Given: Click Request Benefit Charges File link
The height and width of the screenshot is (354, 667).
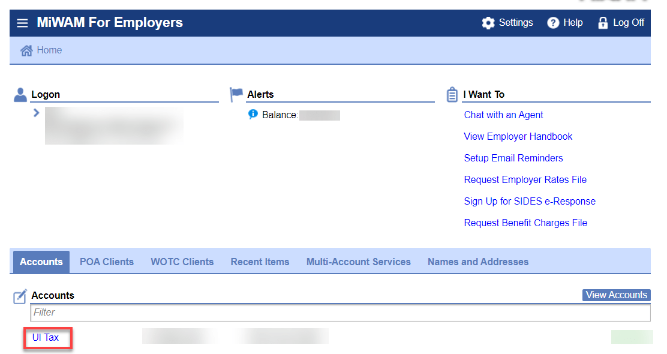Looking at the screenshot, I should 525,223.
